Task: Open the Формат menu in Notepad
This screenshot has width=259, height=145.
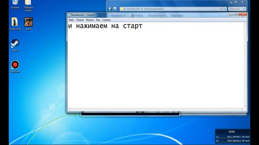Action: 90,20
